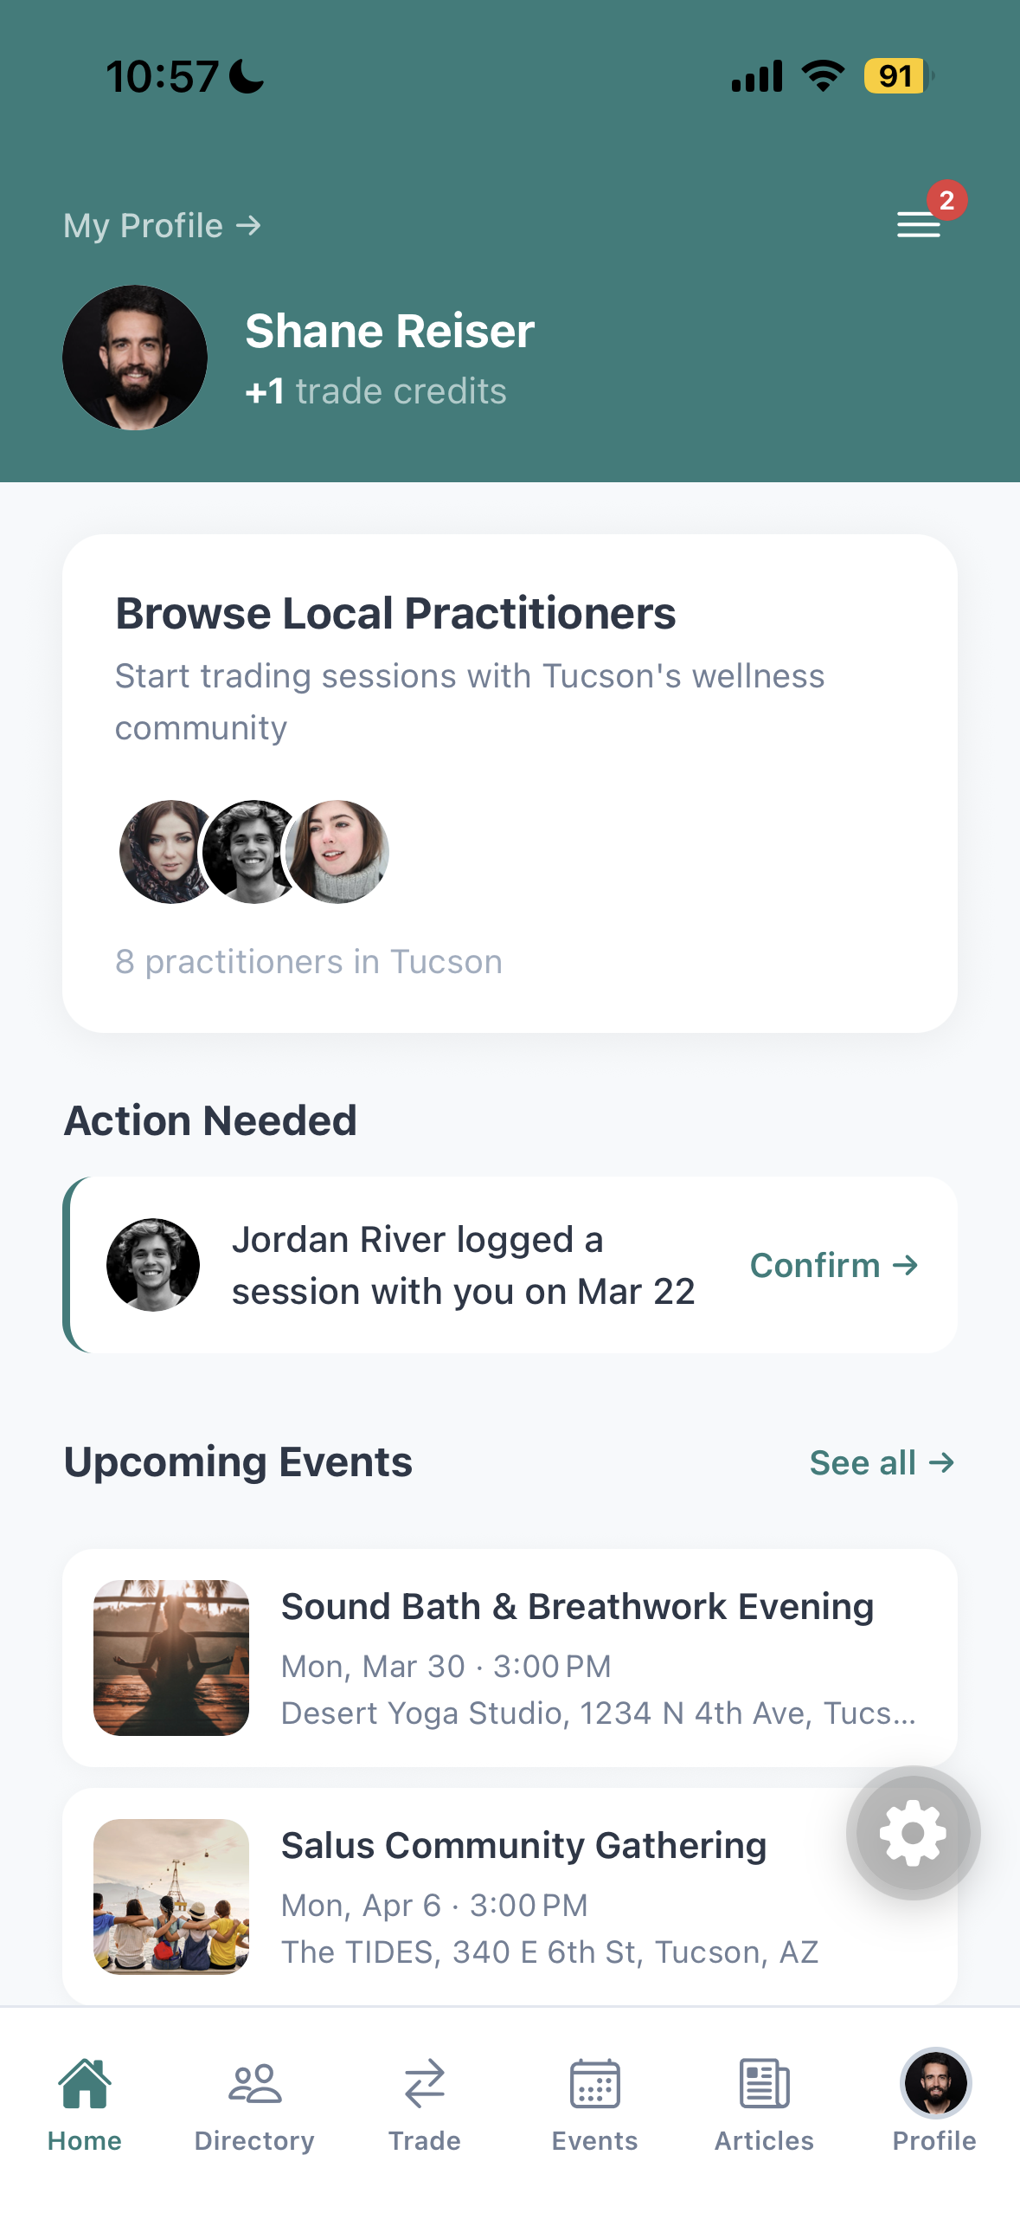The width and height of the screenshot is (1020, 2213).
Task: Tap Jordan River's avatar in Action Needed
Action: [153, 1265]
